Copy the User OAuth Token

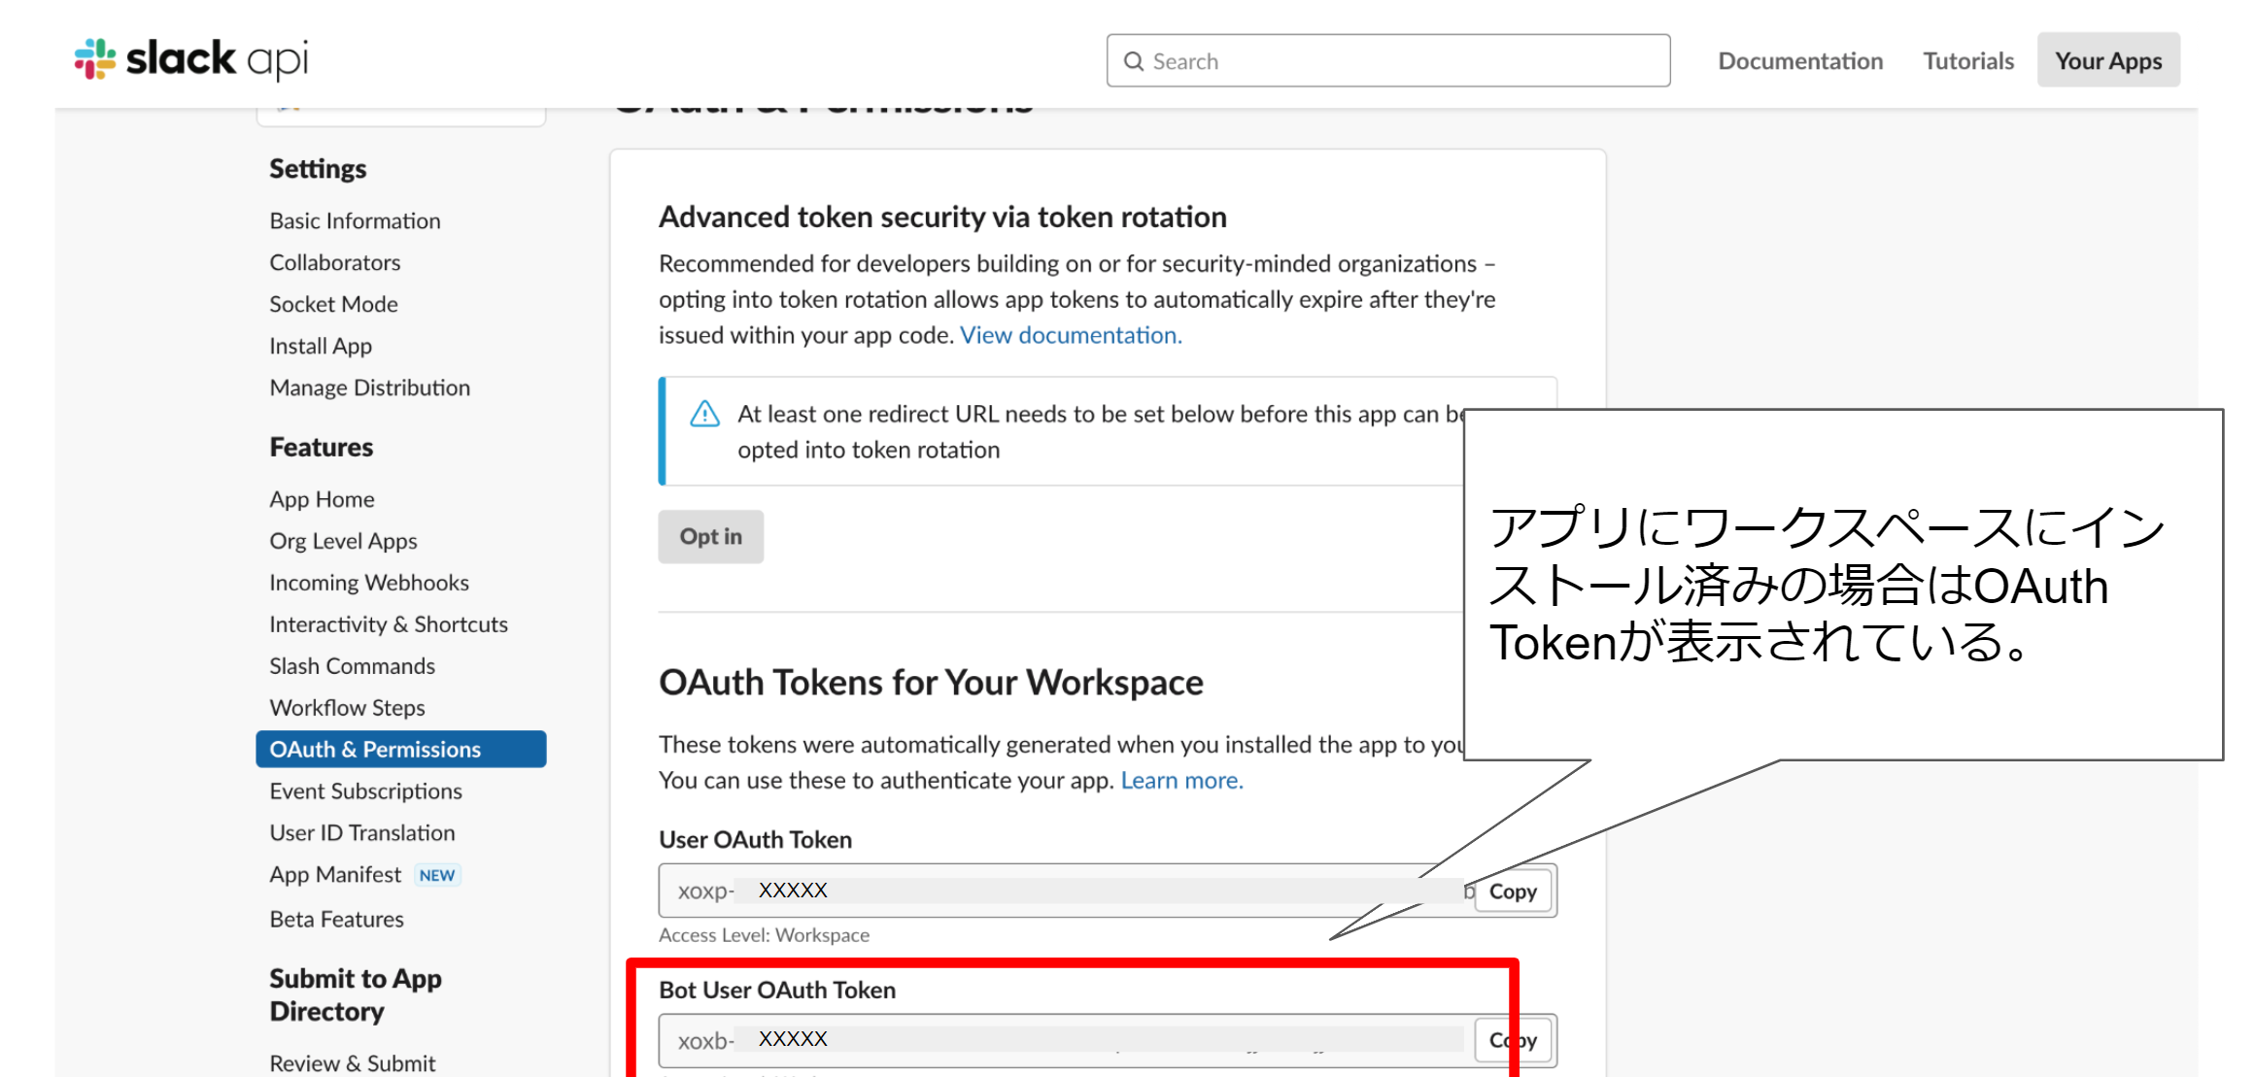coord(1512,891)
